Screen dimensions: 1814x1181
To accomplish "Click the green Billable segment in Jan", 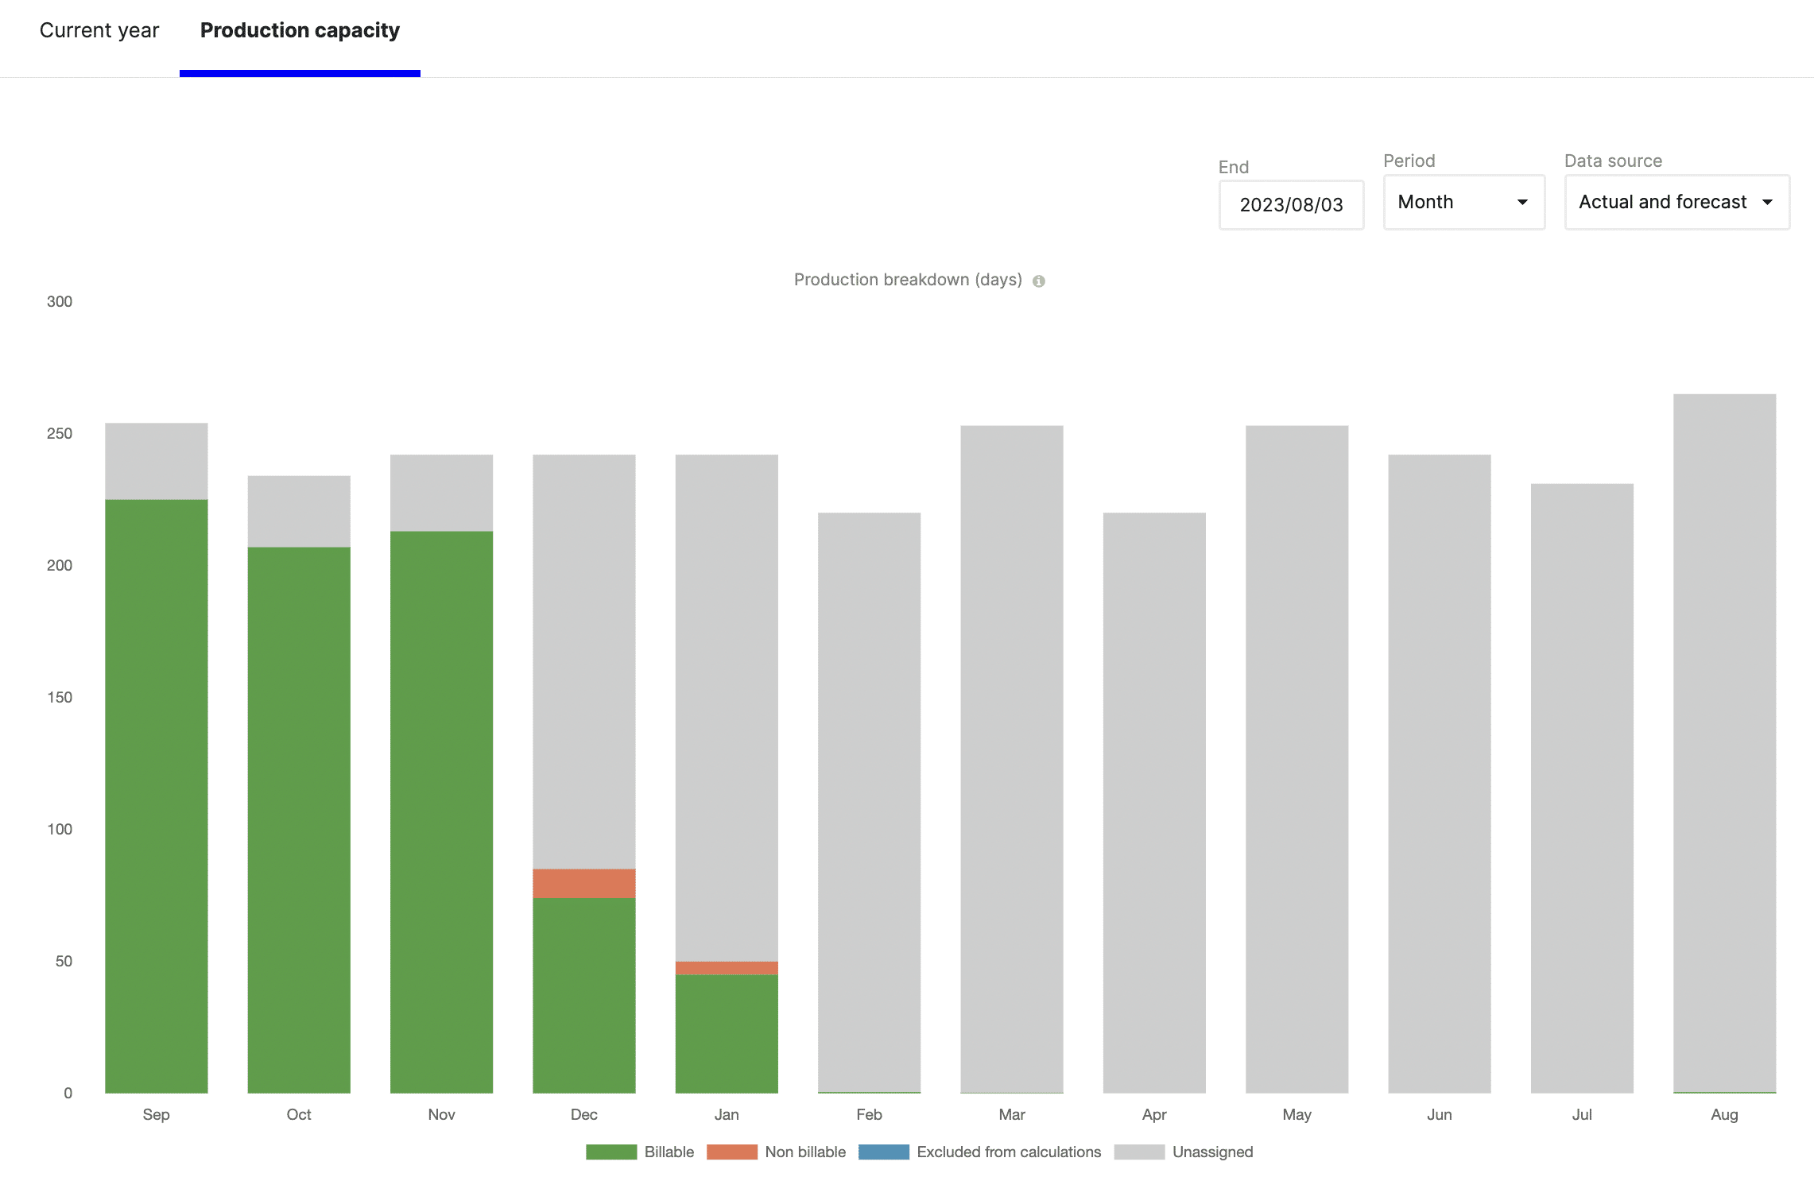I will coord(727,1033).
